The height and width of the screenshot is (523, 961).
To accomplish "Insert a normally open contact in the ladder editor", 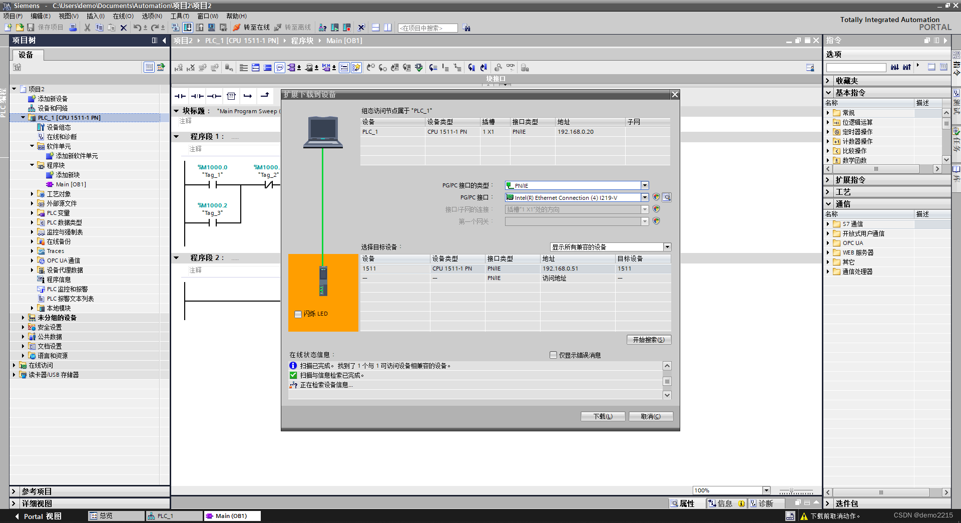I will [x=180, y=96].
